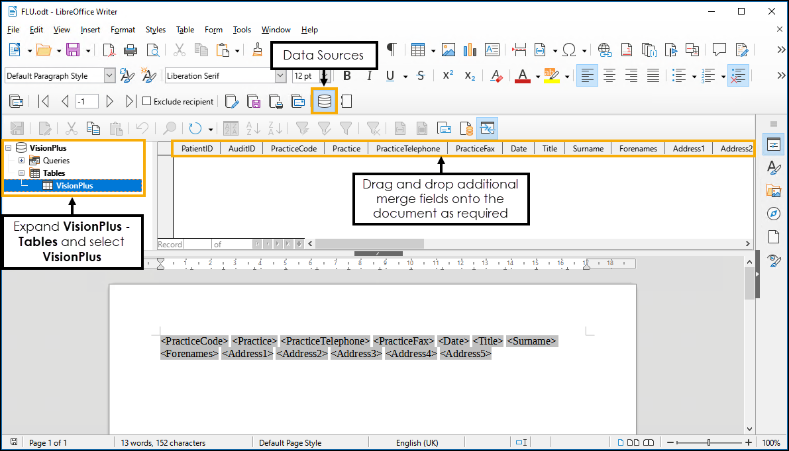Screen dimensions: 789x451
Task: Go to last mail merge entry
Action: click(x=130, y=101)
